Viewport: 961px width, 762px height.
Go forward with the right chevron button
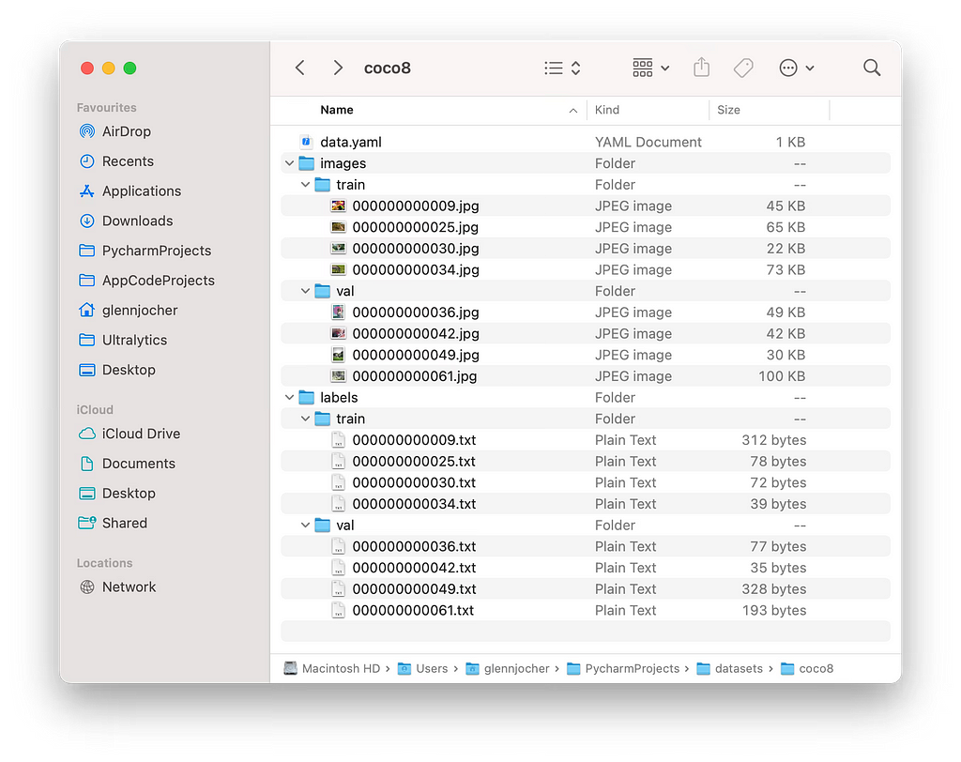337,68
